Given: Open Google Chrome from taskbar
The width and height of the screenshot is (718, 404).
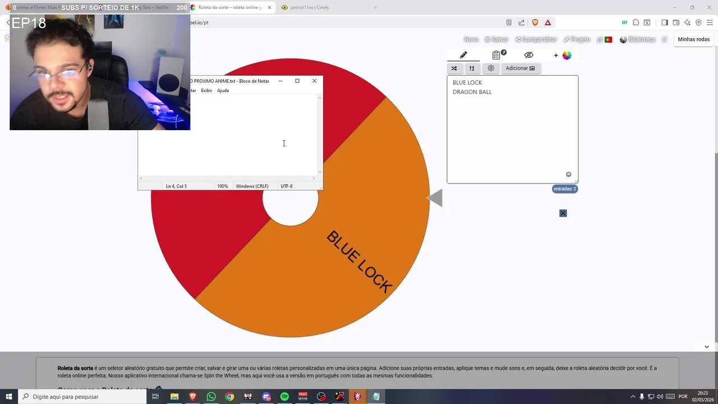Looking at the screenshot, I should pyautogui.click(x=229, y=397).
